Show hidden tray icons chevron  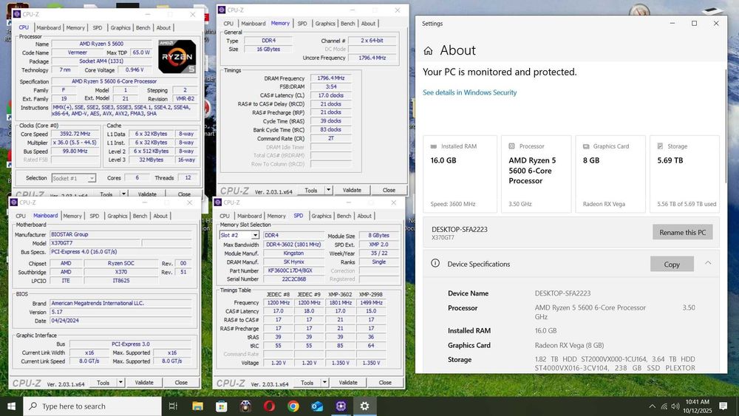(x=653, y=406)
